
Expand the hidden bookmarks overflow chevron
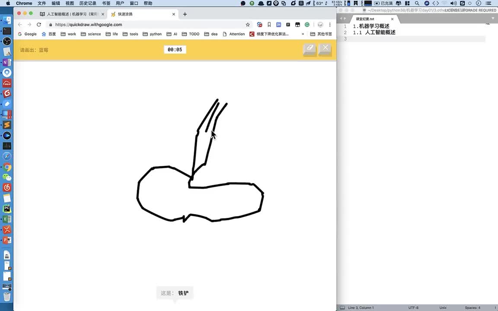[303, 34]
